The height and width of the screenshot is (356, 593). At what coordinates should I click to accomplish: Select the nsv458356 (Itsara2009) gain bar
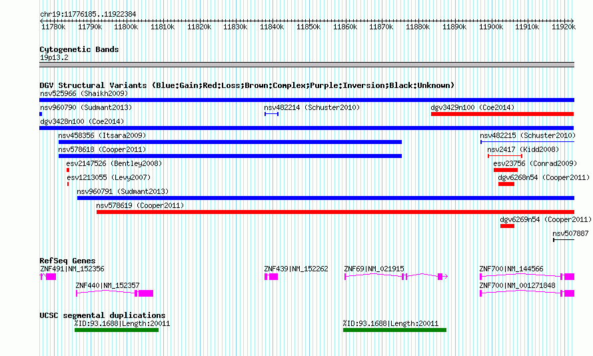click(x=230, y=142)
